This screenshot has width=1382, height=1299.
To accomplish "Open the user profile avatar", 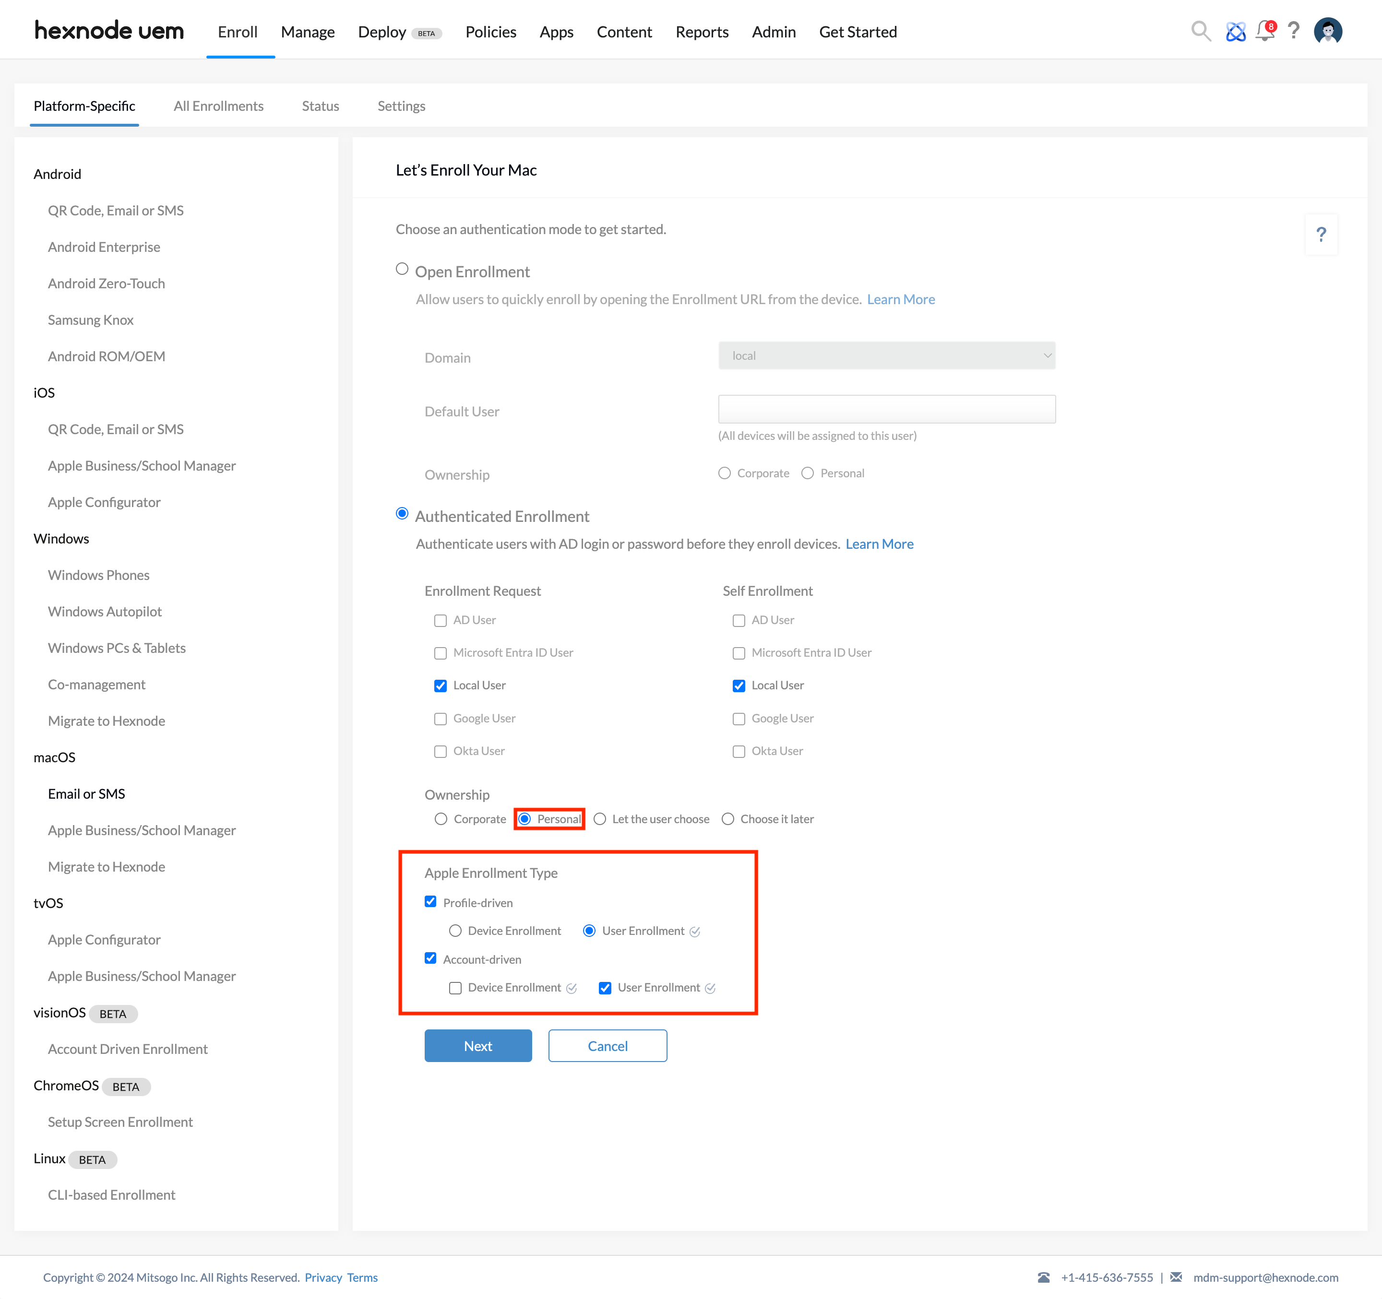I will point(1328,31).
